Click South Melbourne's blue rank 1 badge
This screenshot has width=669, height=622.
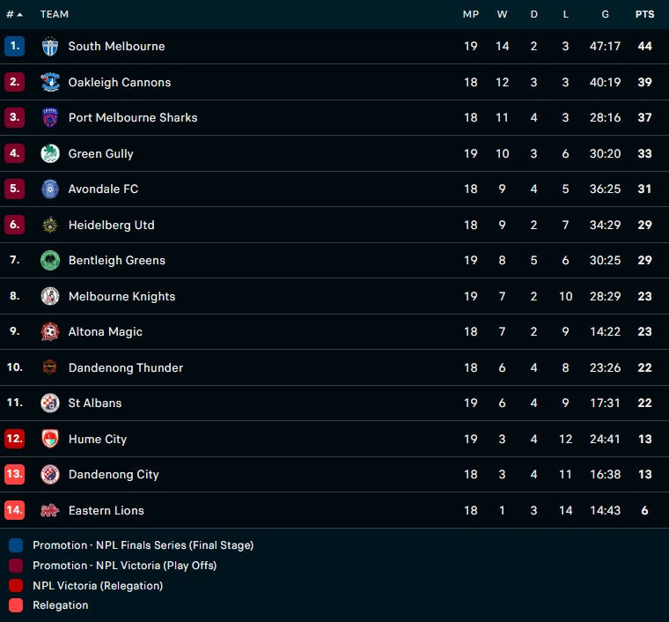14,47
